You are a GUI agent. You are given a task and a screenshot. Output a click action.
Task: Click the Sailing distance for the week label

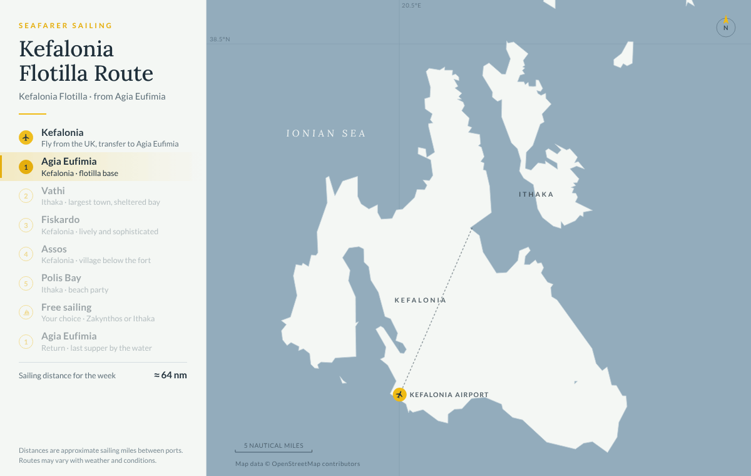tap(67, 376)
